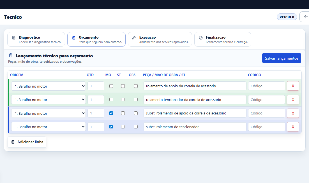Screen dimensions: 309x183
Task: Open Origem dropdown for 'rolamento de apoio' row
Action: [x=49, y=86]
